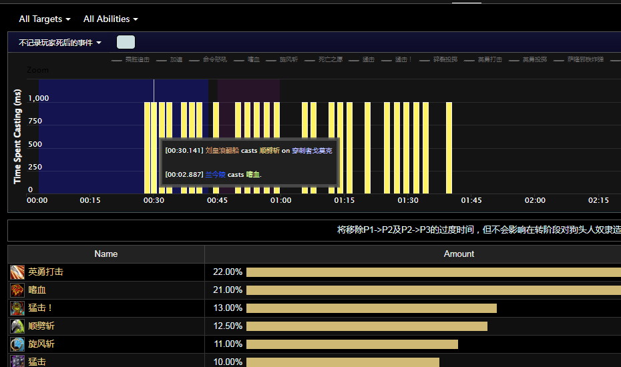The width and height of the screenshot is (621, 367).
Task: Open the 顺劈斩 ability name link
Action: 41,326
